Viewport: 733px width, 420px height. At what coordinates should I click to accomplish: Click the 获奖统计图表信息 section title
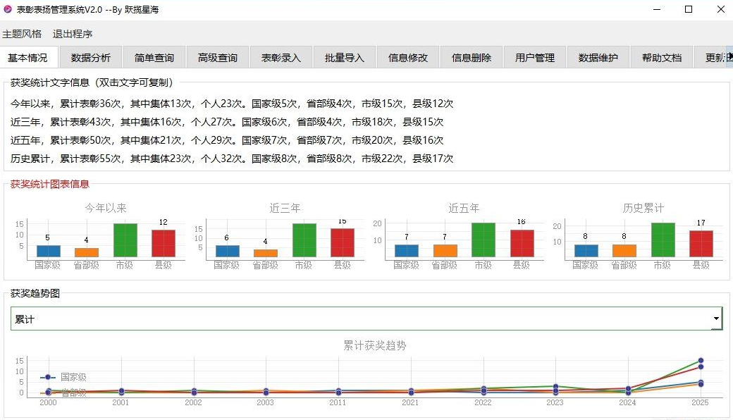pos(49,184)
